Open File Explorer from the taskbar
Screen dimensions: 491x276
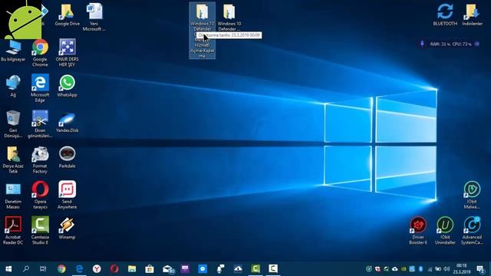click(x=132, y=269)
